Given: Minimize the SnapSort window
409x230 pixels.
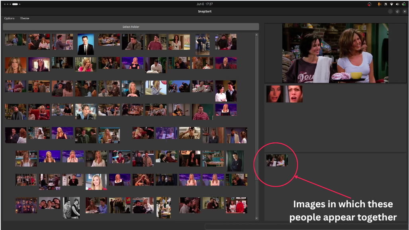Looking at the screenshot, I should [x=390, y=12].
